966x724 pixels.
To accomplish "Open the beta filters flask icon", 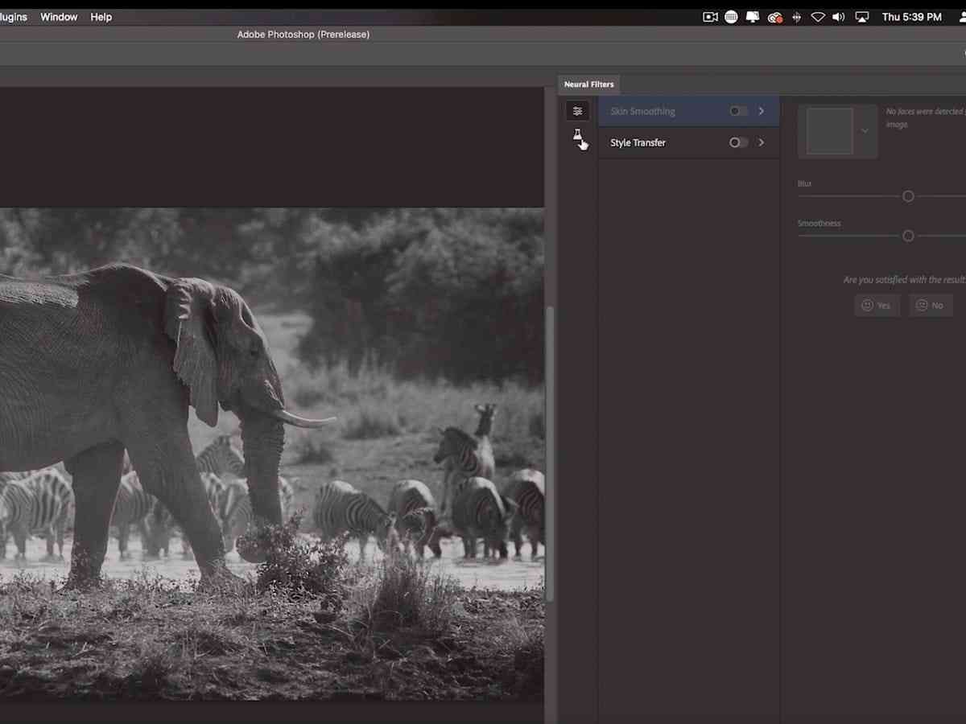I will tap(577, 136).
